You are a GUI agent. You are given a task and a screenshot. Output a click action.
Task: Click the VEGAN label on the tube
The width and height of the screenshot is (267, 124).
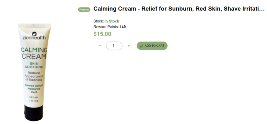point(34,97)
